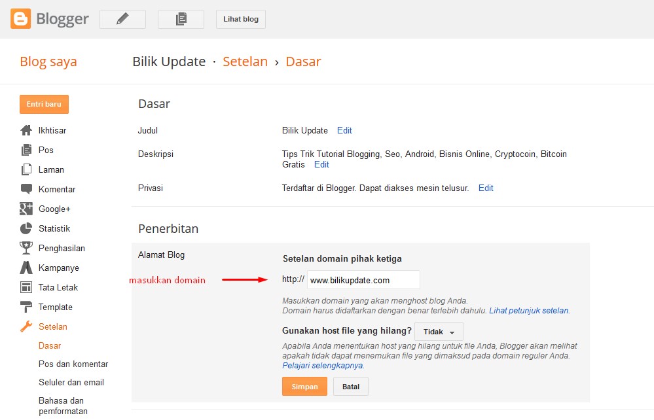Click the Komentar speech bubble icon
Screen dimensions: 654x420
click(x=26, y=189)
